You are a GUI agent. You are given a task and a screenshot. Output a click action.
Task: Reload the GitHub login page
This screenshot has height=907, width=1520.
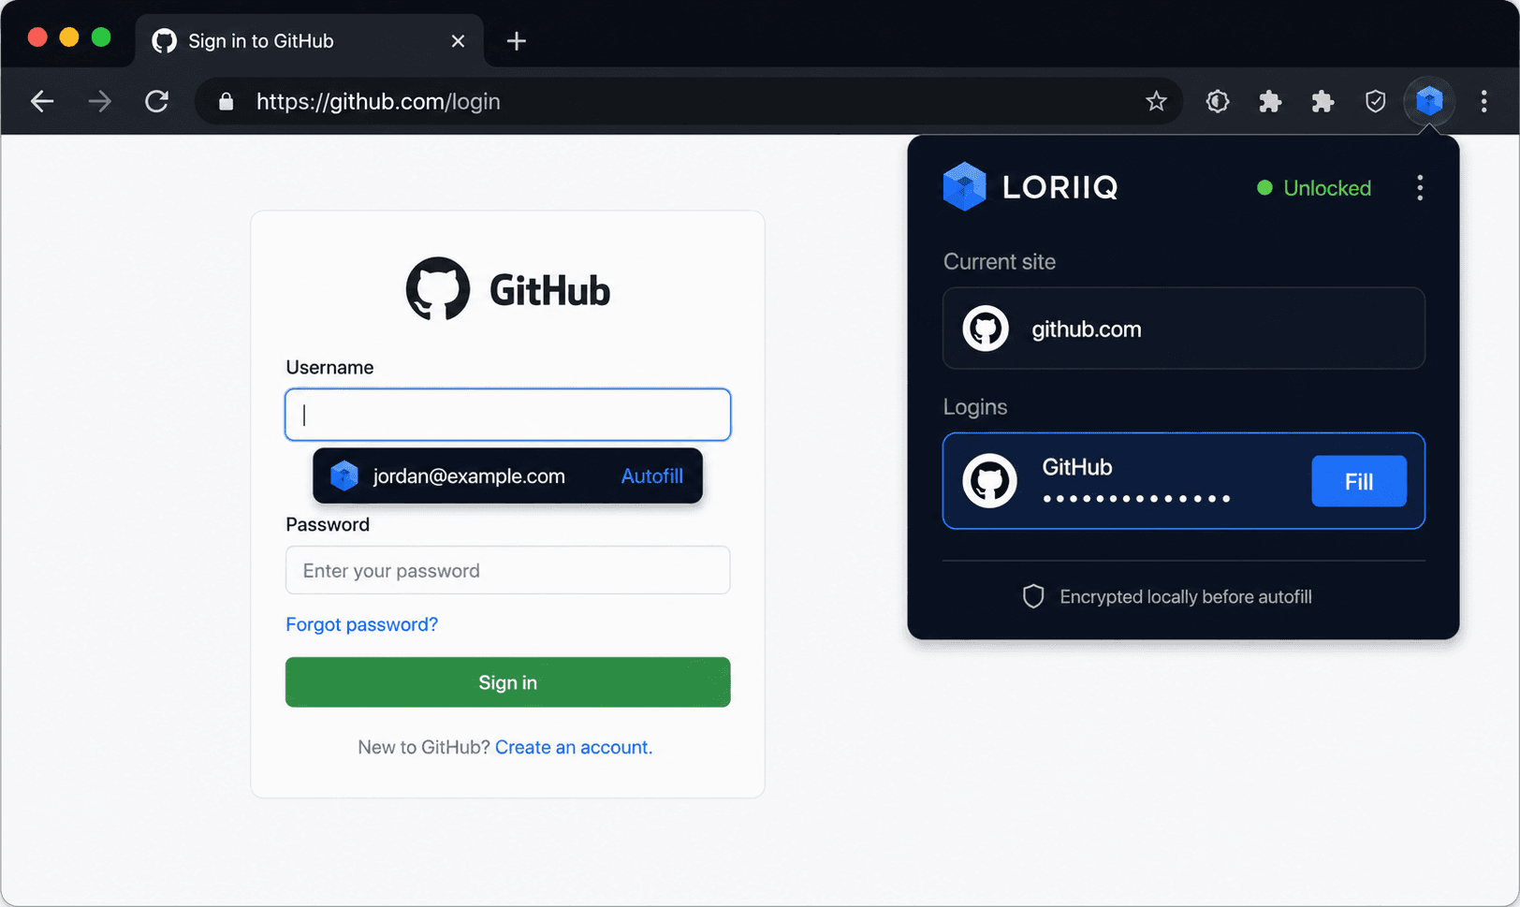[156, 101]
